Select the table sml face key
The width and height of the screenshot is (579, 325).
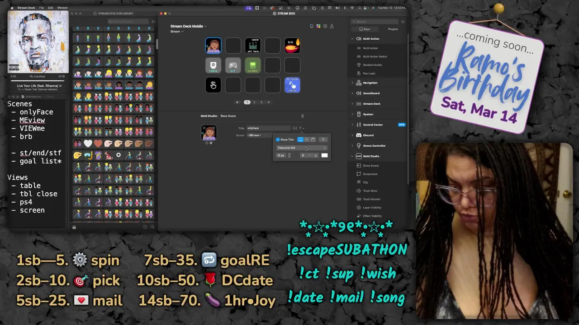(253, 46)
